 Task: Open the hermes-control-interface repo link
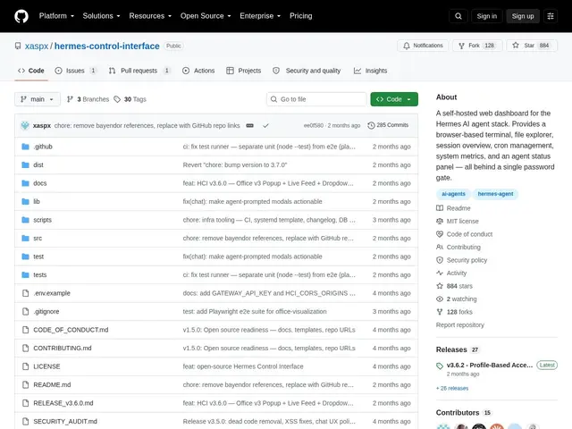tap(107, 46)
